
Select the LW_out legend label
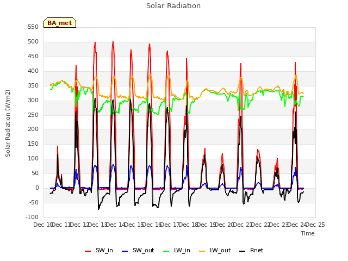tap(220, 250)
